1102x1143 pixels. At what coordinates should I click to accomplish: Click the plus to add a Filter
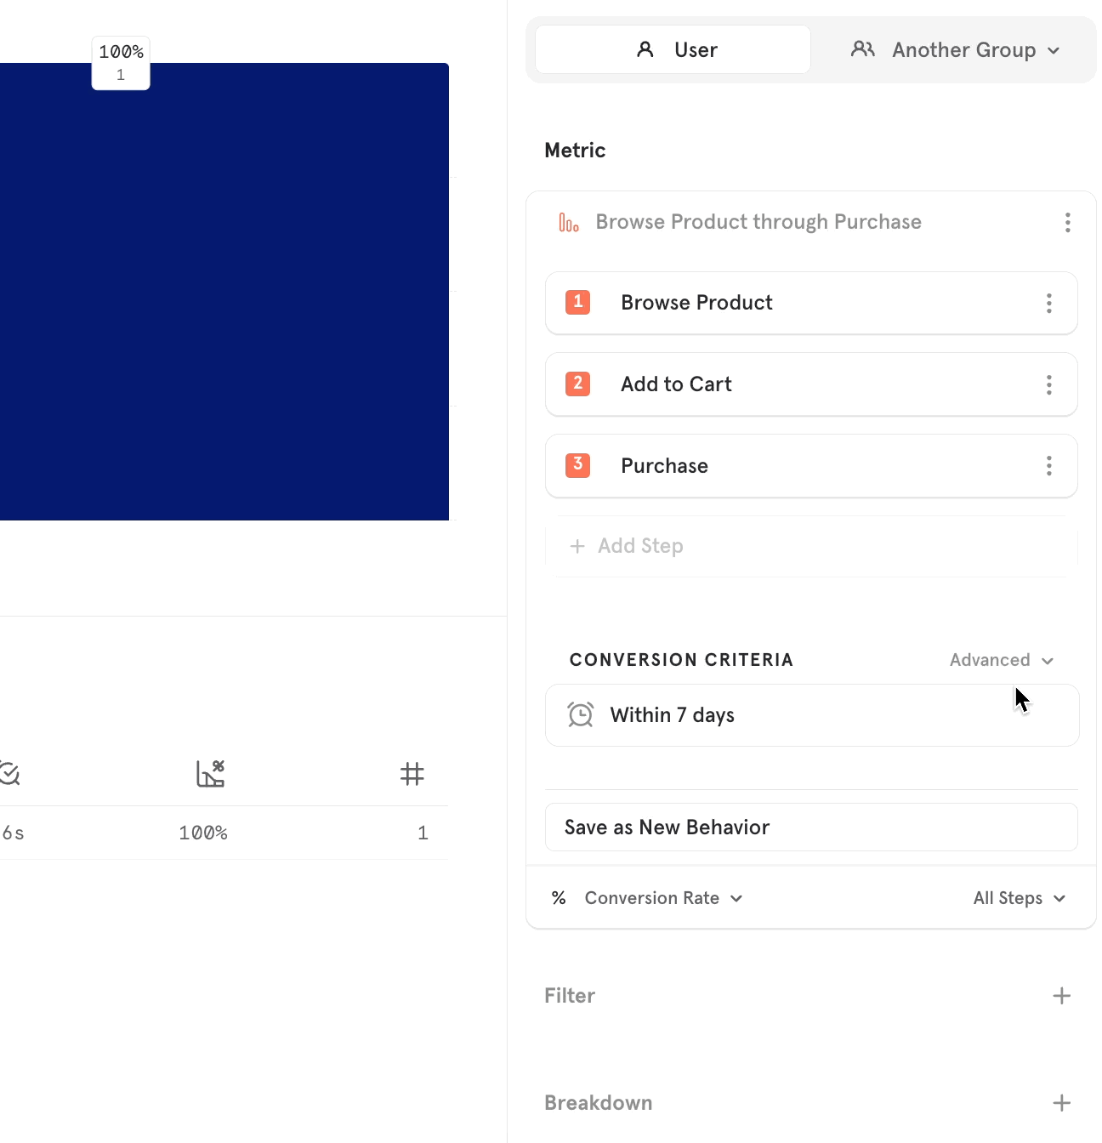(1061, 995)
